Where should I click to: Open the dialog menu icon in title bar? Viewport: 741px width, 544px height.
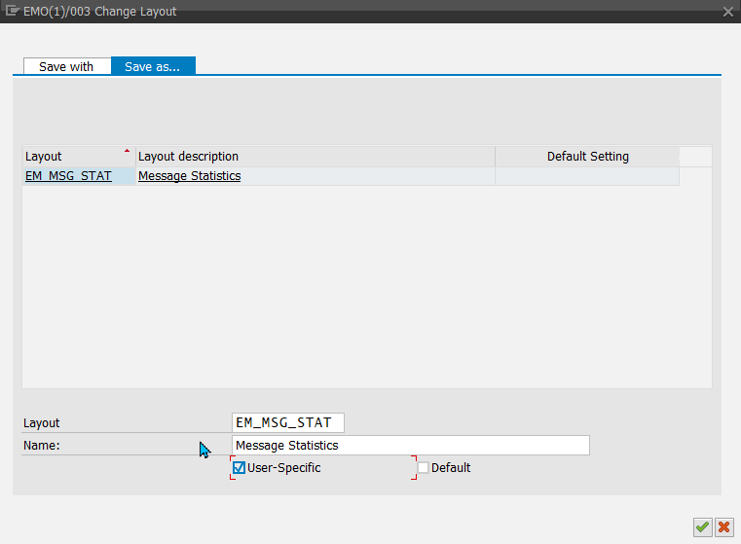coord(12,11)
